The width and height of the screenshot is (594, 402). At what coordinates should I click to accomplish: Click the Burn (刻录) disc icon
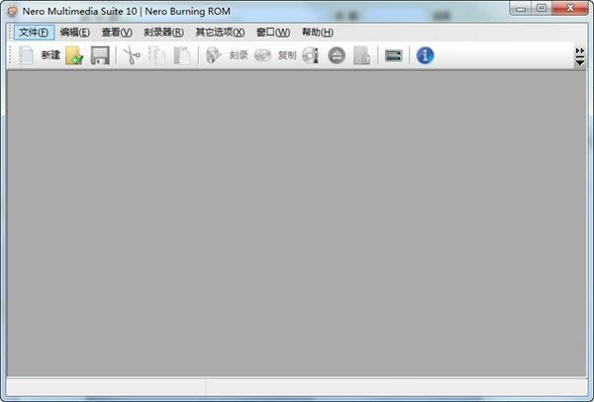point(213,55)
